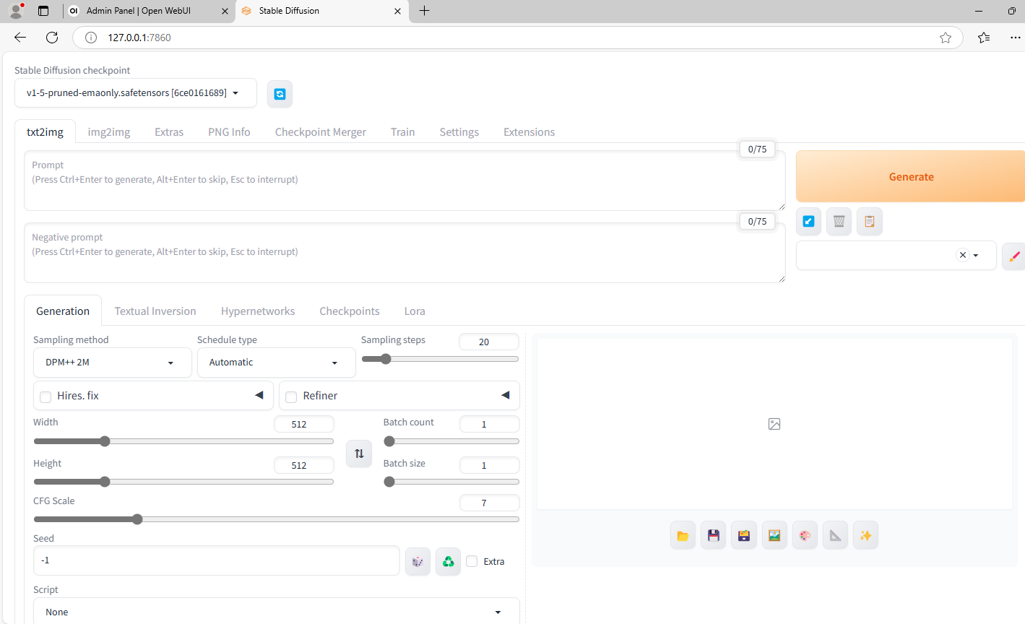Click the random seed dice icon
This screenshot has height=624, width=1025.
(418, 561)
